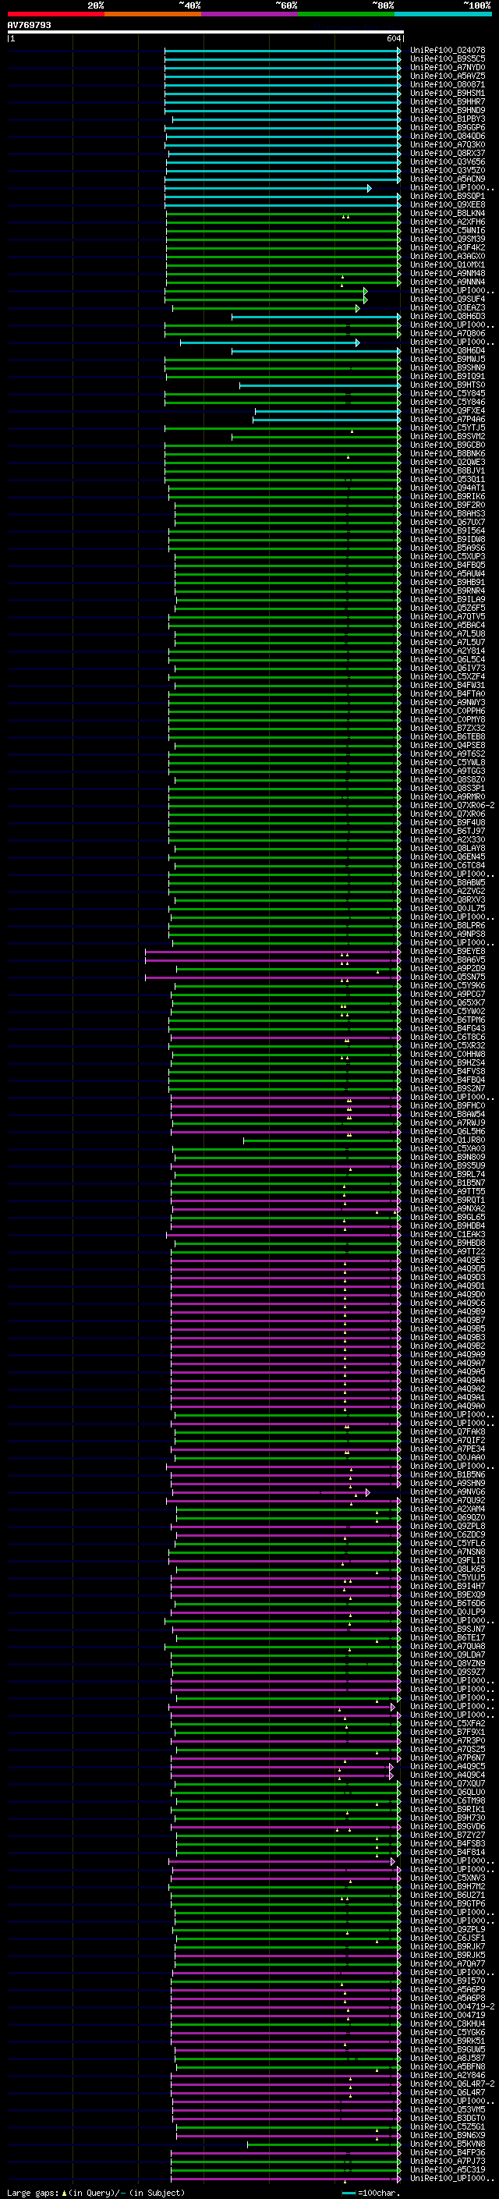Select the UniRef100_A5C319 label

(448, 2169)
